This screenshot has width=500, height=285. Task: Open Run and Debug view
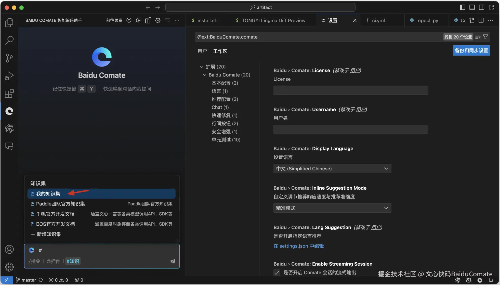(9, 76)
